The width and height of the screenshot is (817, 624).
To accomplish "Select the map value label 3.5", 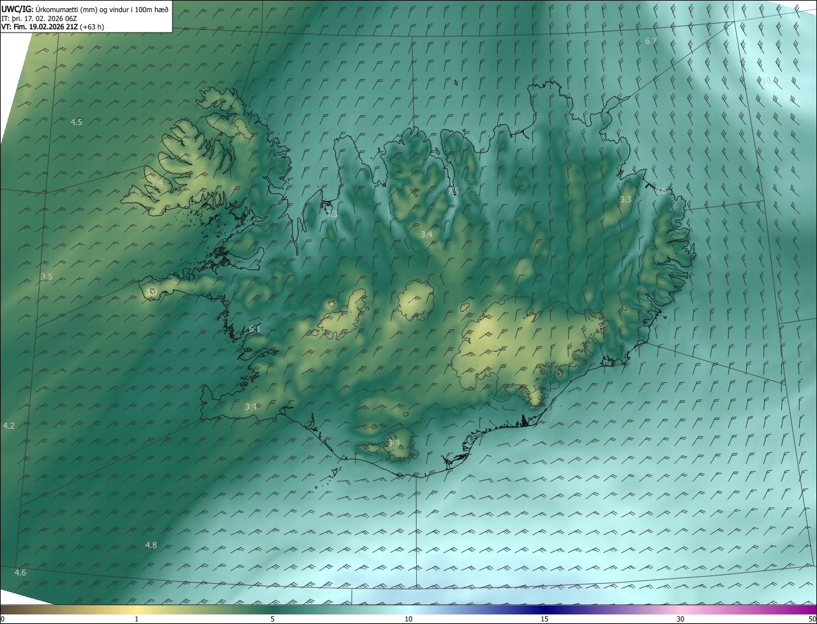I will pos(47,277).
